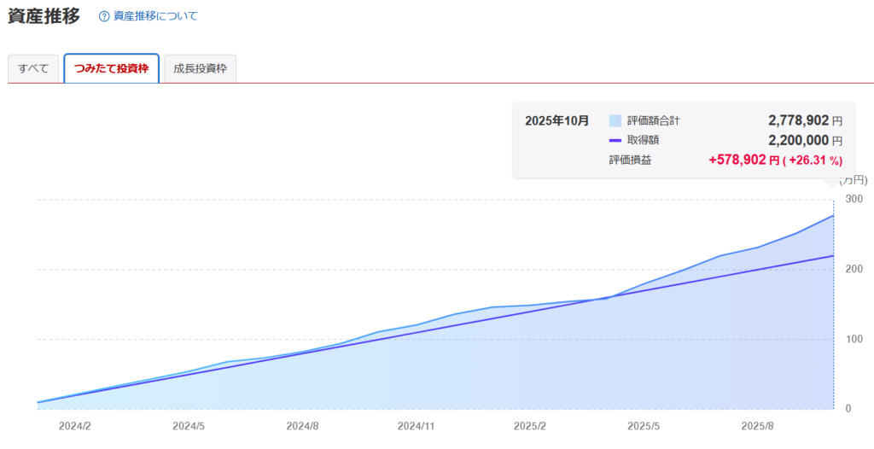Screen dimensions: 874x449
Task: Click the 2025/8 label on x-axis
Action: (757, 425)
